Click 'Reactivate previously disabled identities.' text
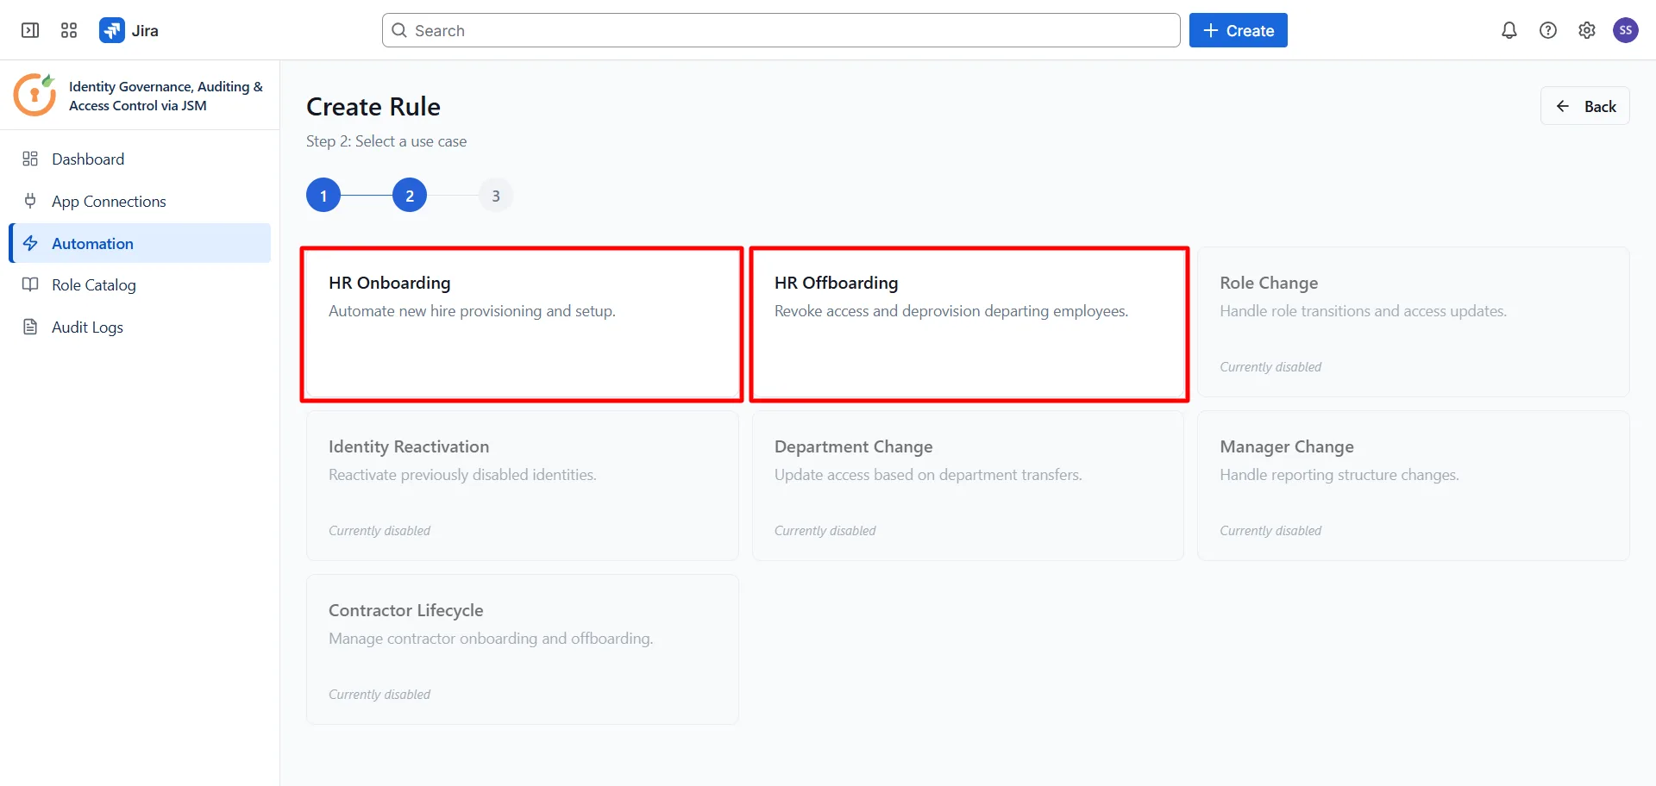This screenshot has width=1656, height=786. [x=462, y=475]
